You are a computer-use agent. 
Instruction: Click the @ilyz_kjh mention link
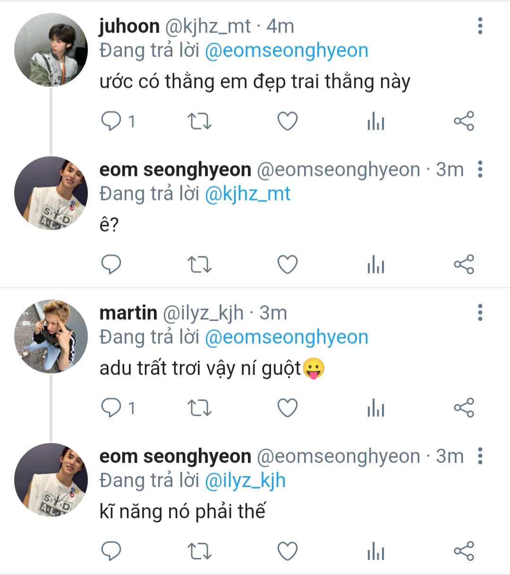(245, 480)
